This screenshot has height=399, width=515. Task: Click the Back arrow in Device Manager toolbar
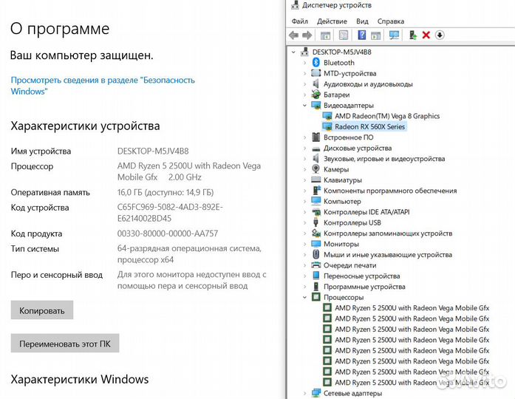tap(293, 35)
